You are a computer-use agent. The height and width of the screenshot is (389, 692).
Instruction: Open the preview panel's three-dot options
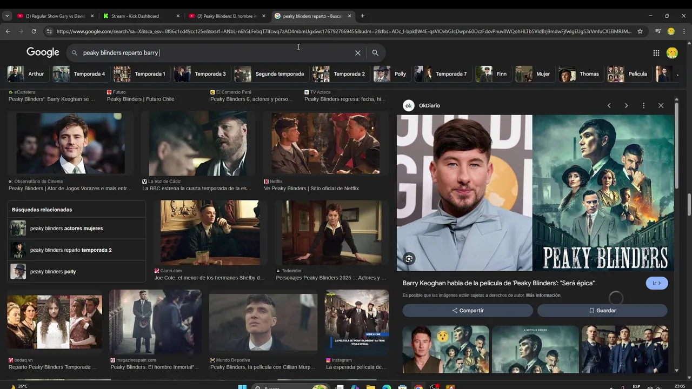pyautogui.click(x=643, y=105)
